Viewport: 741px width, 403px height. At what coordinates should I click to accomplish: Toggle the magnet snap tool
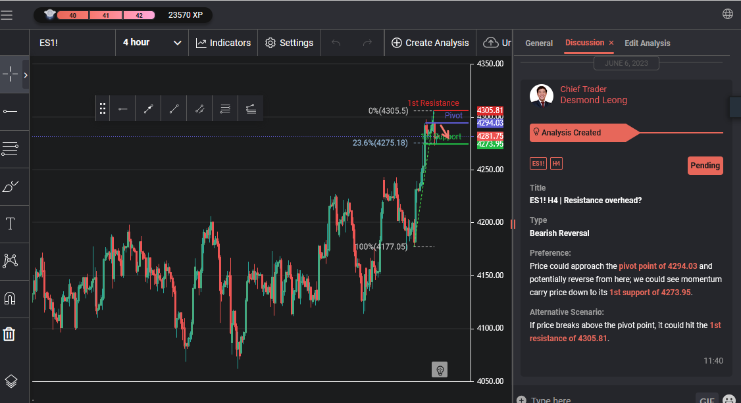pyautogui.click(x=10, y=298)
